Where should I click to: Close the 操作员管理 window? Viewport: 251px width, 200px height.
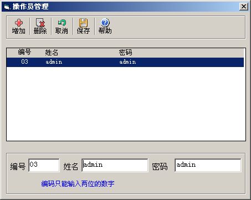click(244, 7)
